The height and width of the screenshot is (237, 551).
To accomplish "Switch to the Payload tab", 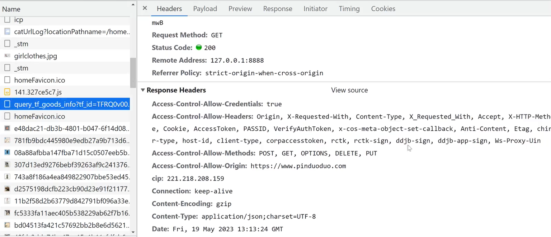I will tap(205, 9).
